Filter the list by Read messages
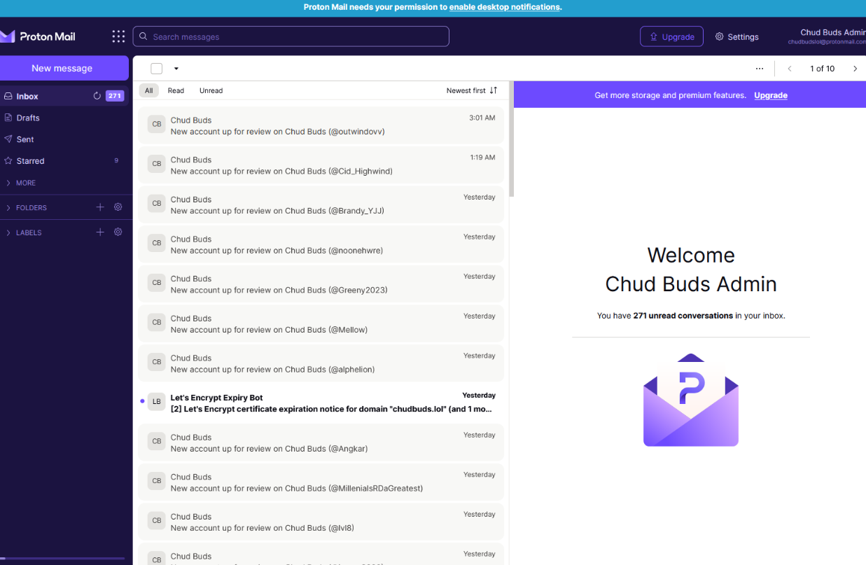Screen dimensions: 866x565 click(176, 90)
